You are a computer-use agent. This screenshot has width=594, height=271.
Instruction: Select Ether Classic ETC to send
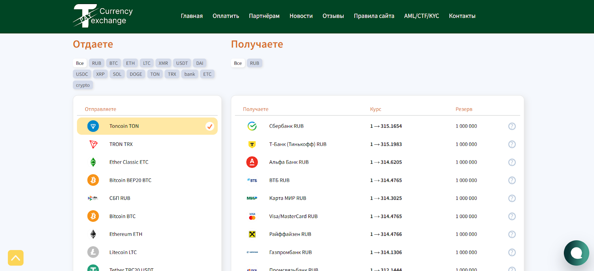[x=147, y=162]
